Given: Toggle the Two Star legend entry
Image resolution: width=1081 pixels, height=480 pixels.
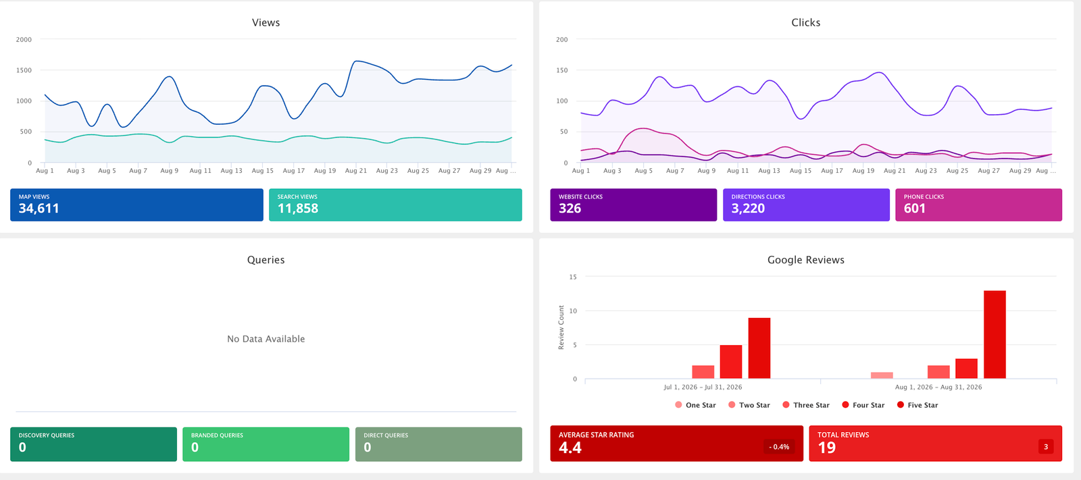Looking at the screenshot, I should (749, 405).
